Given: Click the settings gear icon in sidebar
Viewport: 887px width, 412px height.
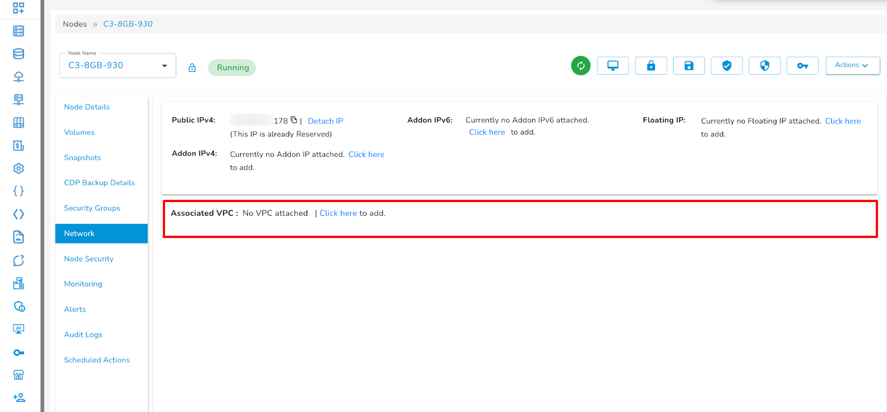Looking at the screenshot, I should click(19, 168).
